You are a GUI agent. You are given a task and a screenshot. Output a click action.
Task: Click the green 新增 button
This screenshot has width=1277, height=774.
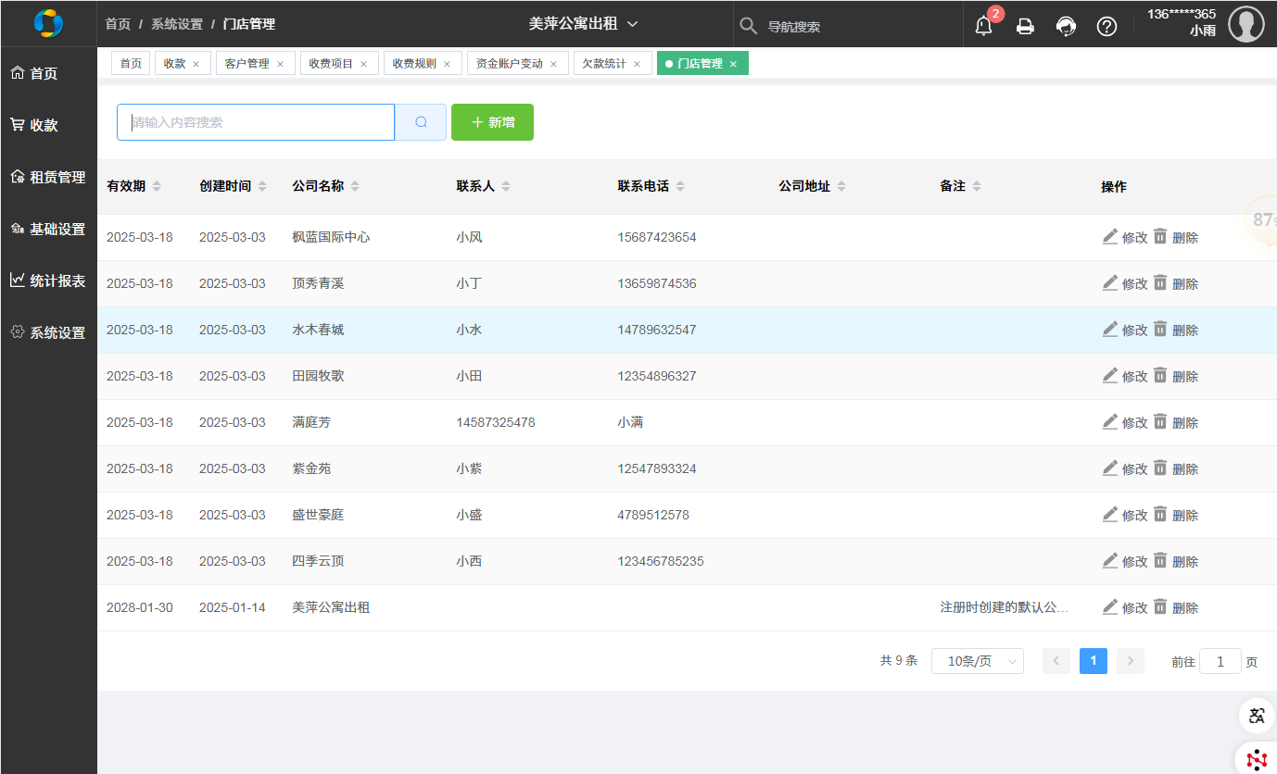click(x=492, y=122)
